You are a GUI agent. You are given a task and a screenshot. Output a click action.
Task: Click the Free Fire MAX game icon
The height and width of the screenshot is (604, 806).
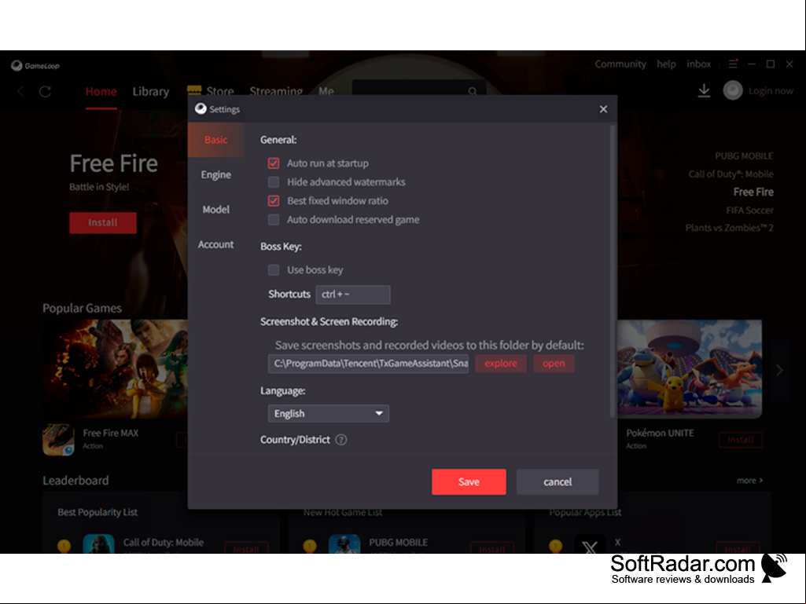[58, 440]
